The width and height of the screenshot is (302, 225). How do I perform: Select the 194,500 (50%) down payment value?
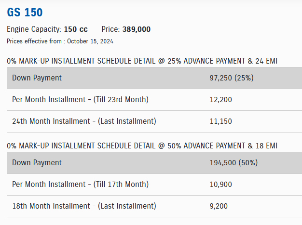pyautogui.click(x=233, y=163)
